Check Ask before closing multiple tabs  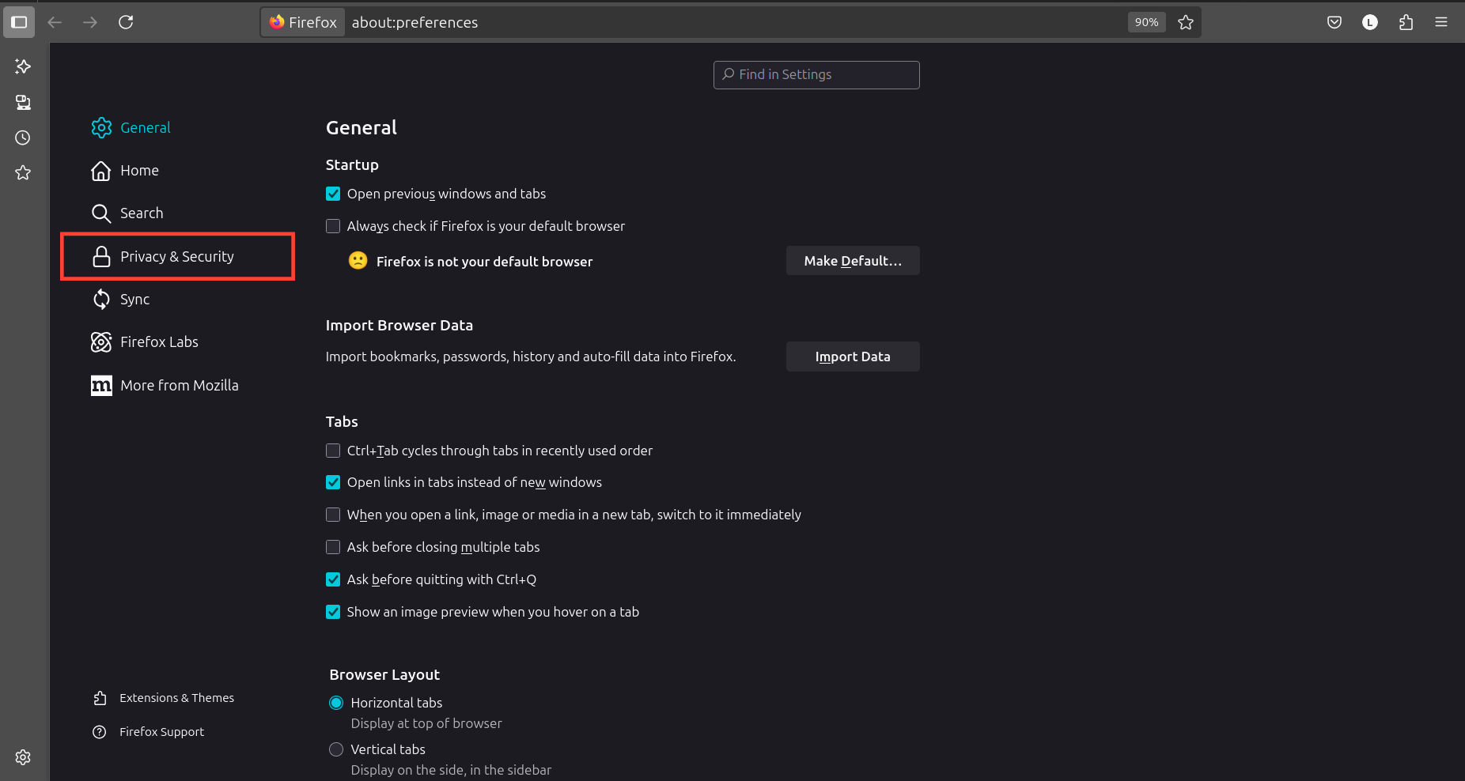[x=333, y=547]
